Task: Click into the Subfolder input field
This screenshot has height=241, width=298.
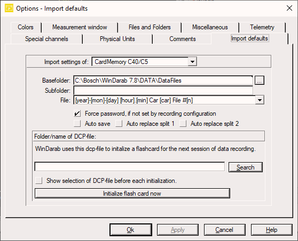Action: (163, 90)
